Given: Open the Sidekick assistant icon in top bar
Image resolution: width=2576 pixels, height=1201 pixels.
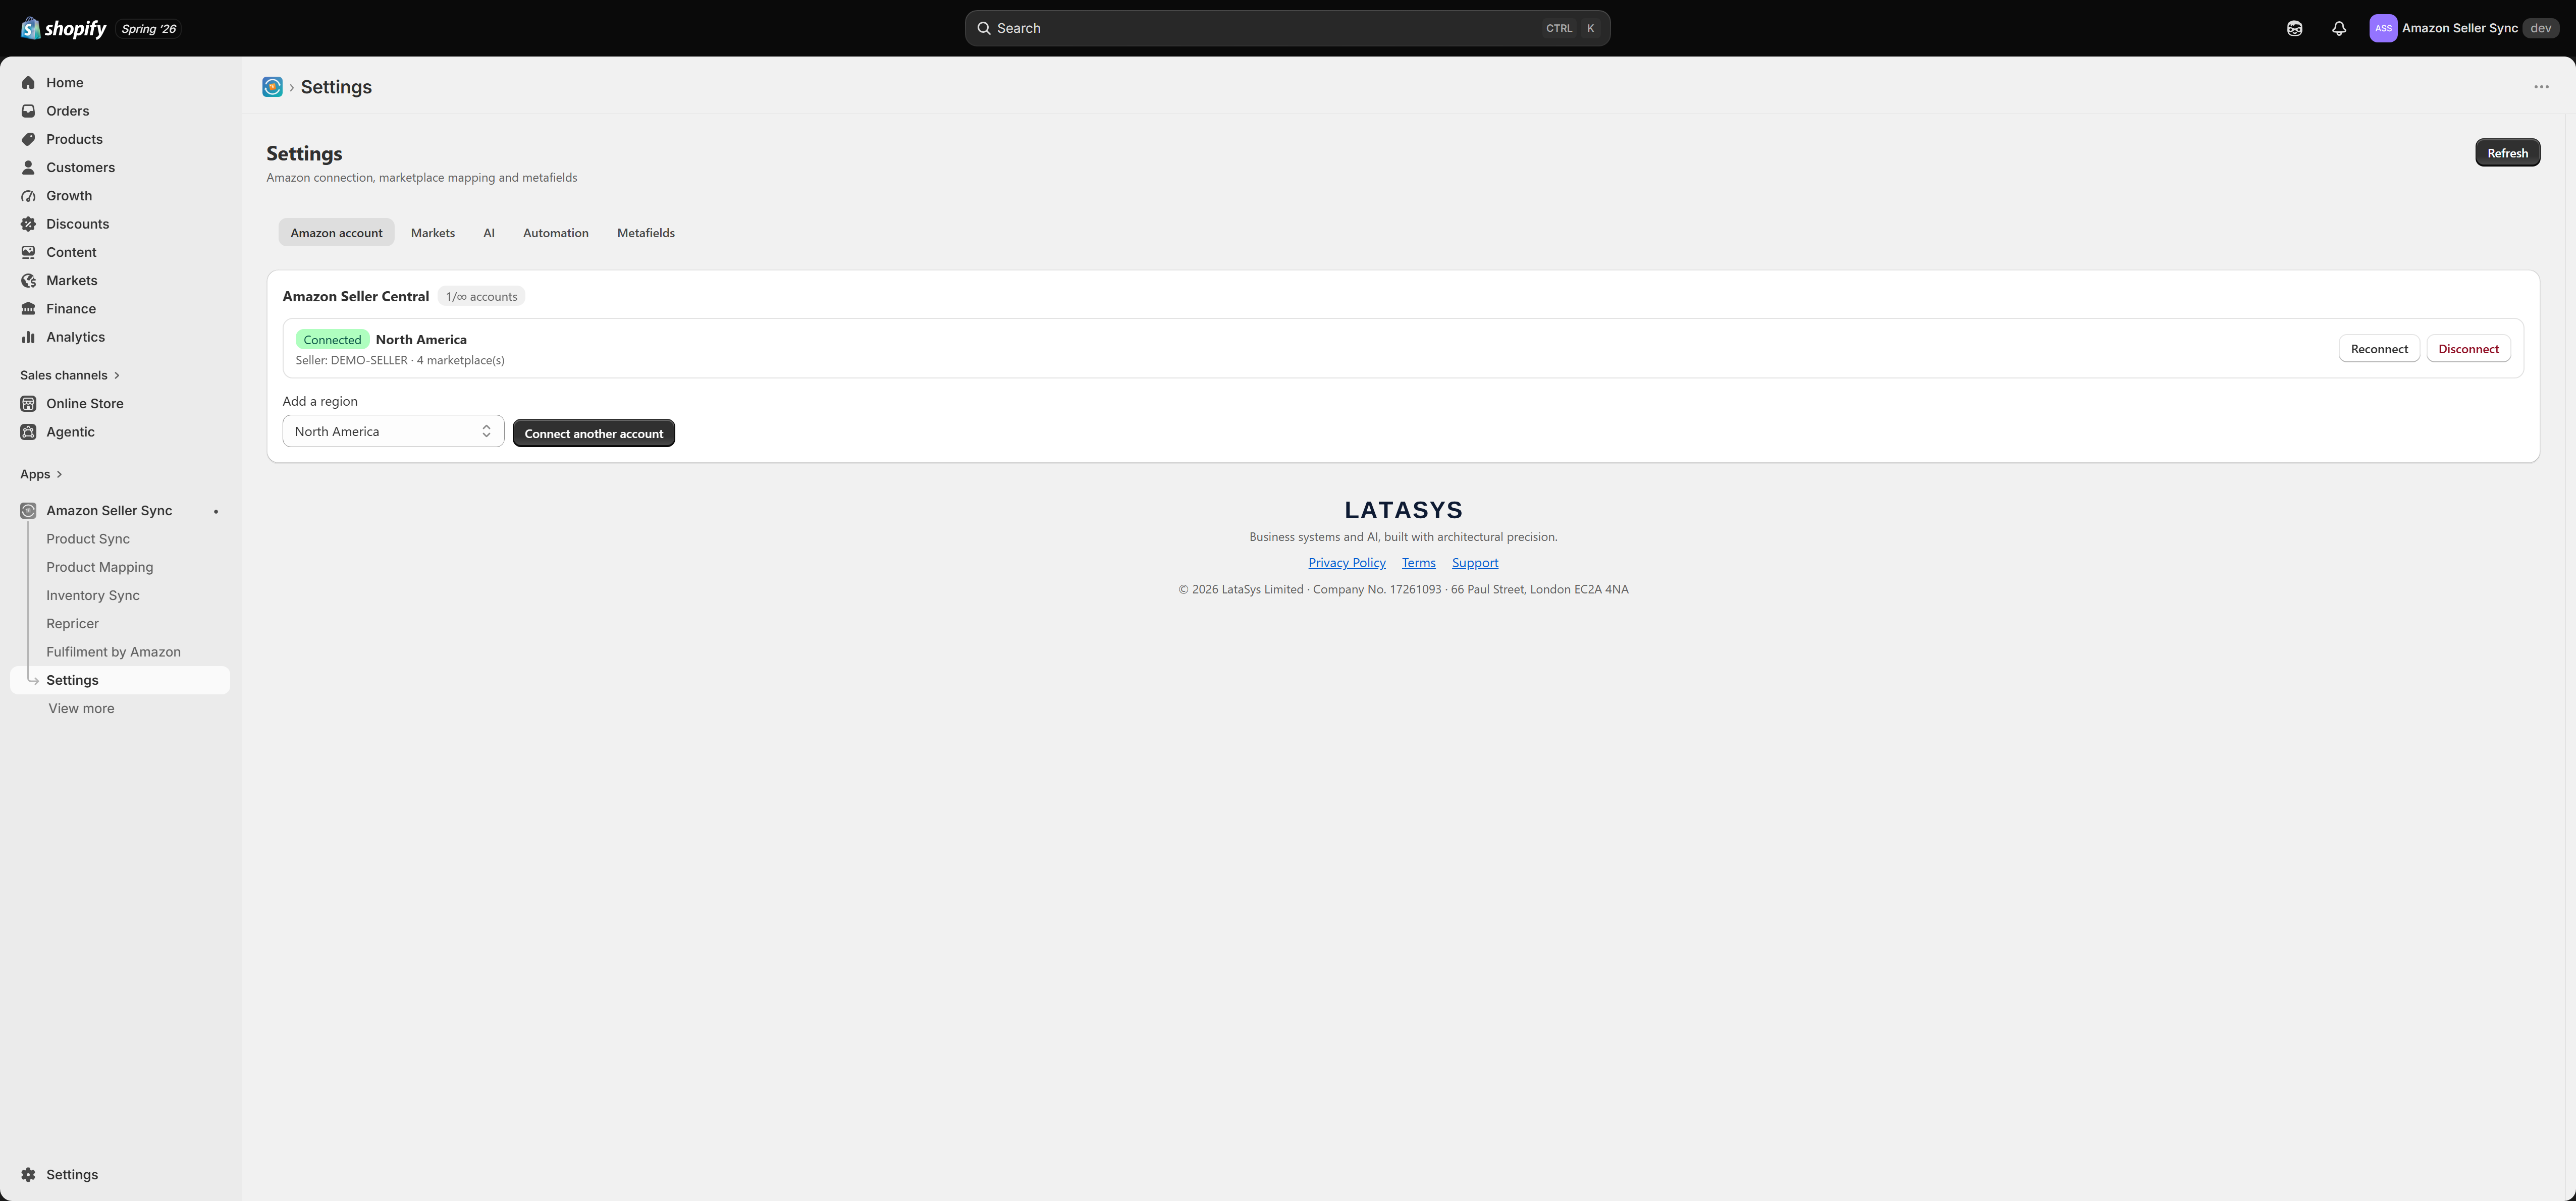Looking at the screenshot, I should coord(2294,28).
